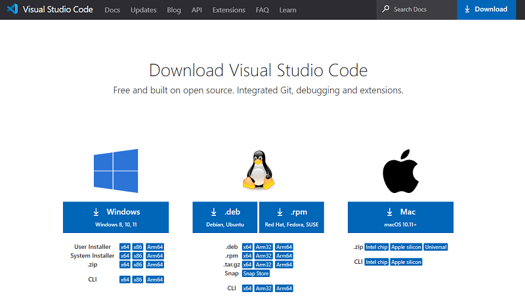Get the Windows .zip x86 build

pyautogui.click(x=138, y=264)
